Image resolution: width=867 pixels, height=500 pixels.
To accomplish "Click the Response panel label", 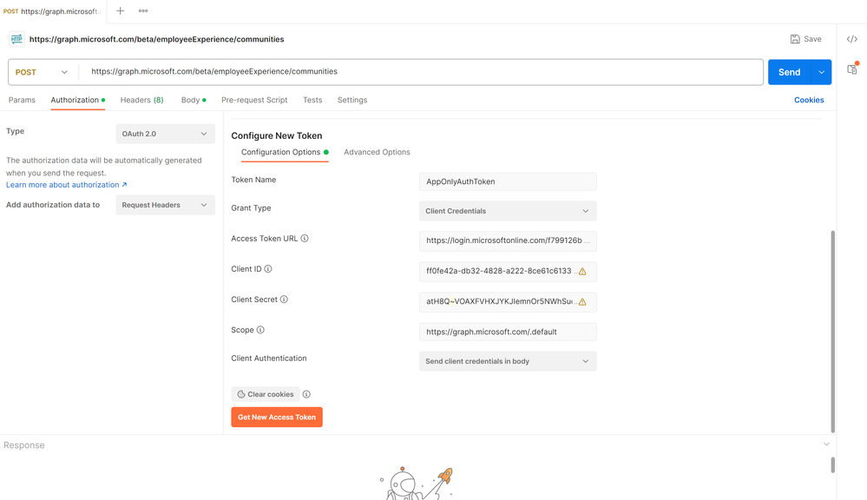I will tap(23, 445).
